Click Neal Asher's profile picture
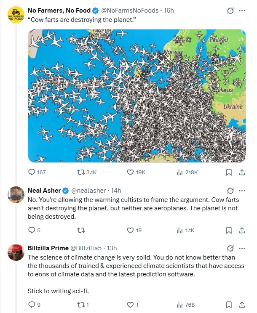The height and width of the screenshot is (313, 257). (16, 195)
